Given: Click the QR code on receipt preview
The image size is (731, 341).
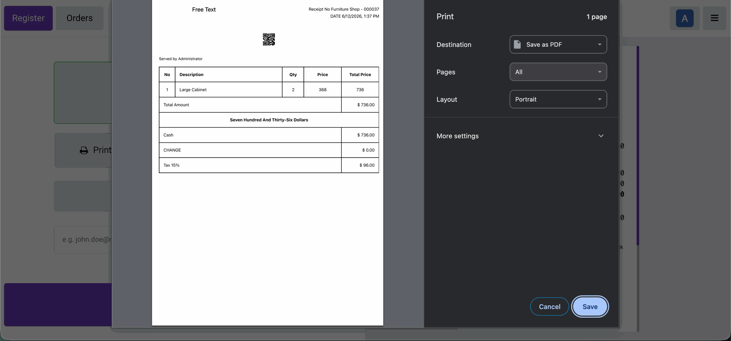Looking at the screenshot, I should (x=269, y=40).
